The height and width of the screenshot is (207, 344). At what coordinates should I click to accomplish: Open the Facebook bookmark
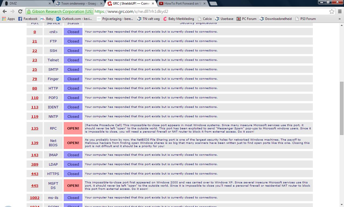pos(28,19)
